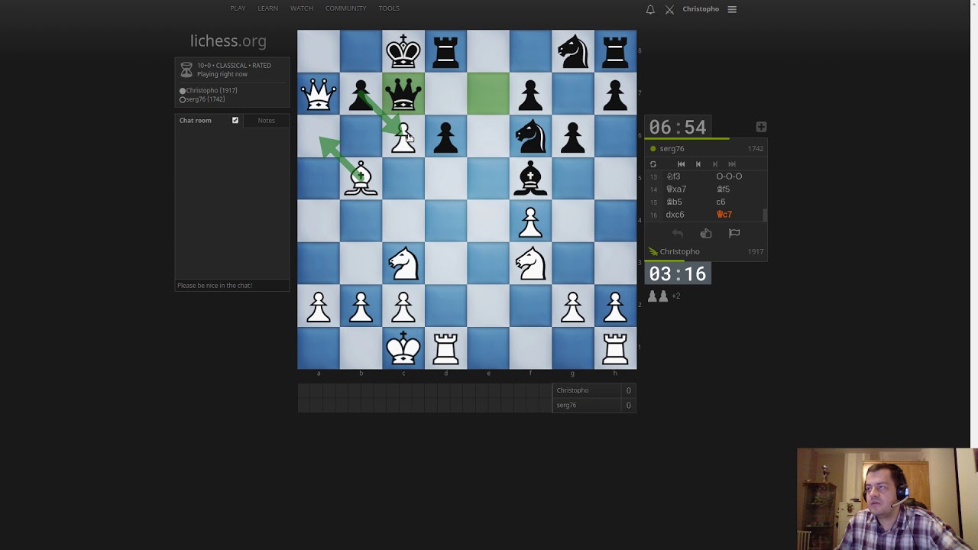Viewport: 978px width, 550px height.
Task: Click Christopho (1917) in game info panel
Action: [212, 90]
